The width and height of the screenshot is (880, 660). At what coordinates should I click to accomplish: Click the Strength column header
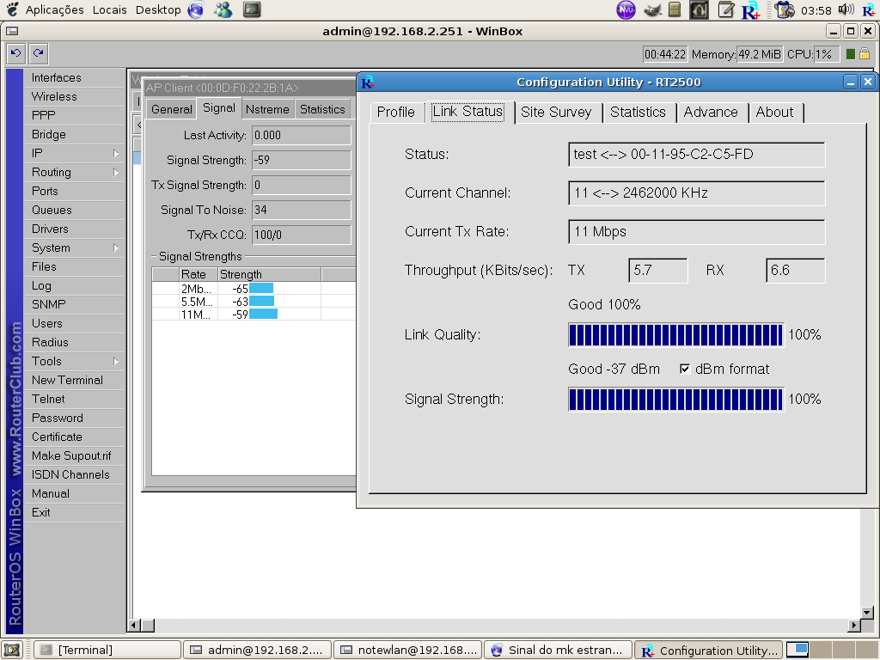pos(269,274)
